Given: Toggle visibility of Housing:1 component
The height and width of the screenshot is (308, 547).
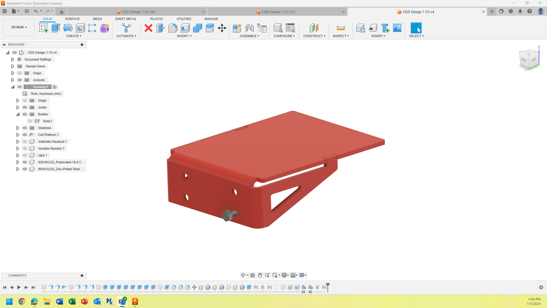Looking at the screenshot, I should tap(20, 87).
